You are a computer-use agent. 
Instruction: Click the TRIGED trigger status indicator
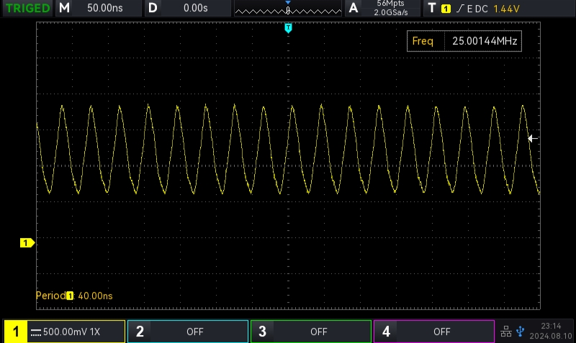point(27,9)
